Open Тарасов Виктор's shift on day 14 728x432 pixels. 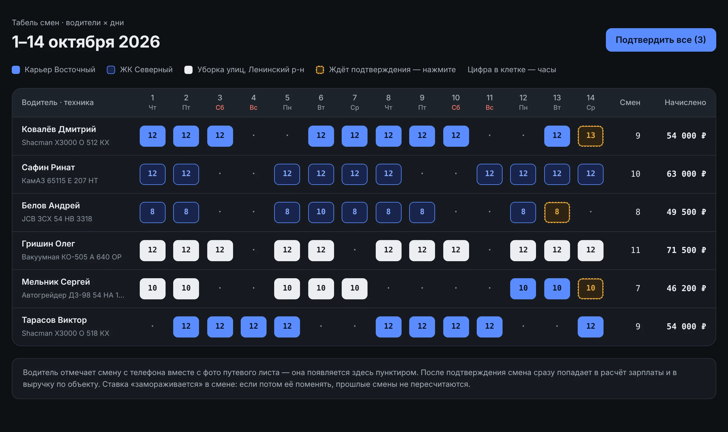tap(590, 327)
